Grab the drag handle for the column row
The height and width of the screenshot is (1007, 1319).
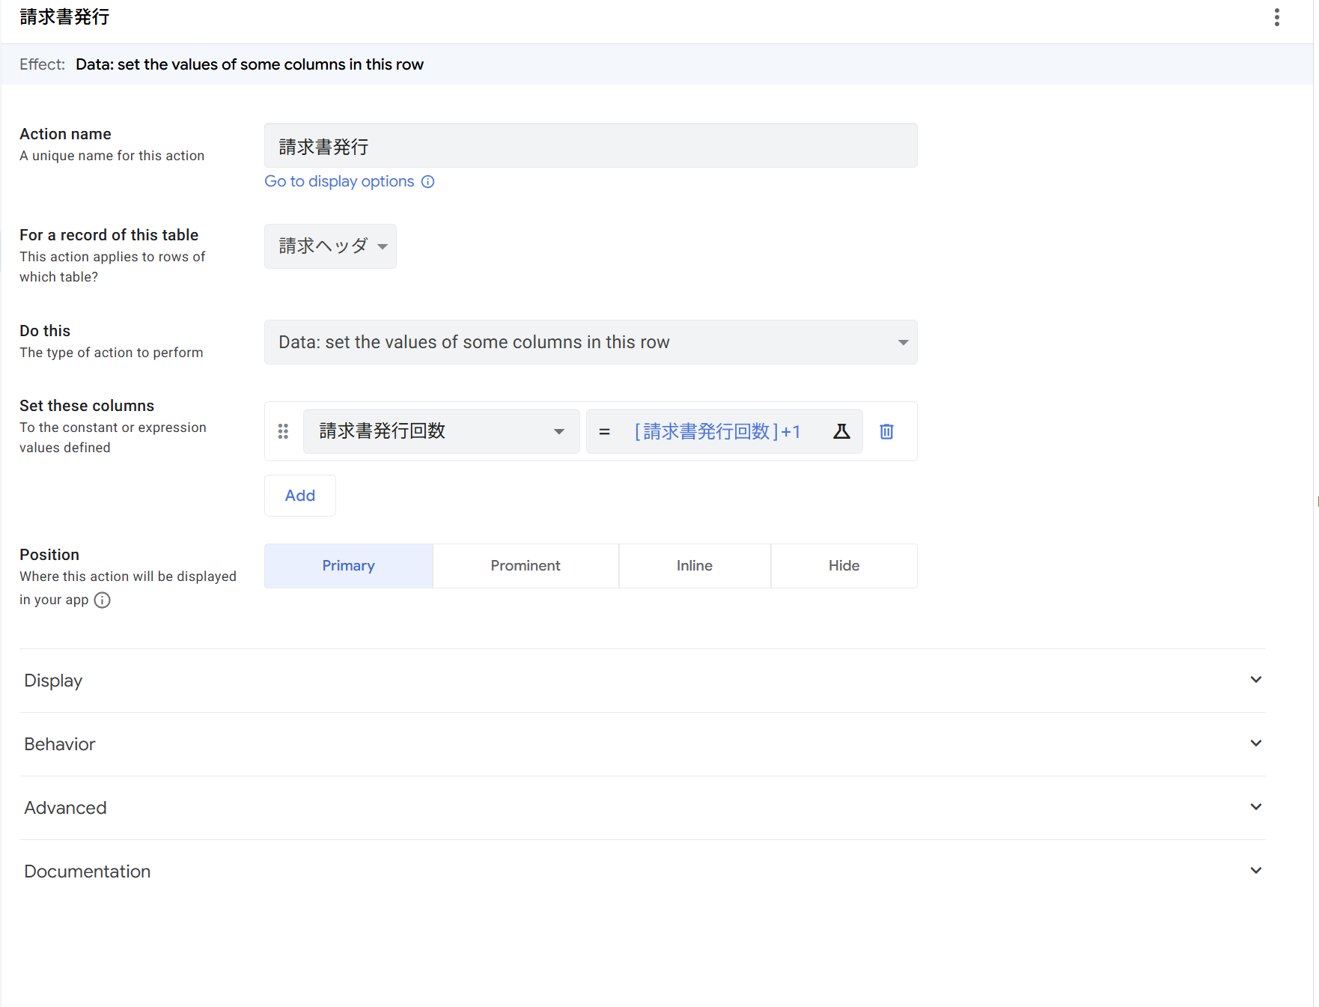coord(283,431)
